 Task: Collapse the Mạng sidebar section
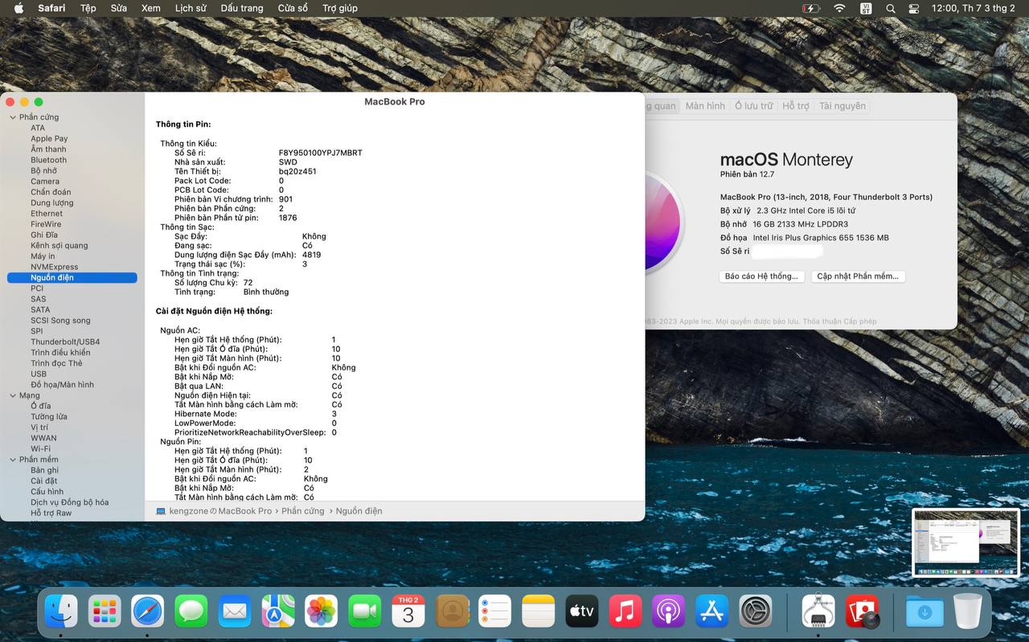click(x=13, y=395)
